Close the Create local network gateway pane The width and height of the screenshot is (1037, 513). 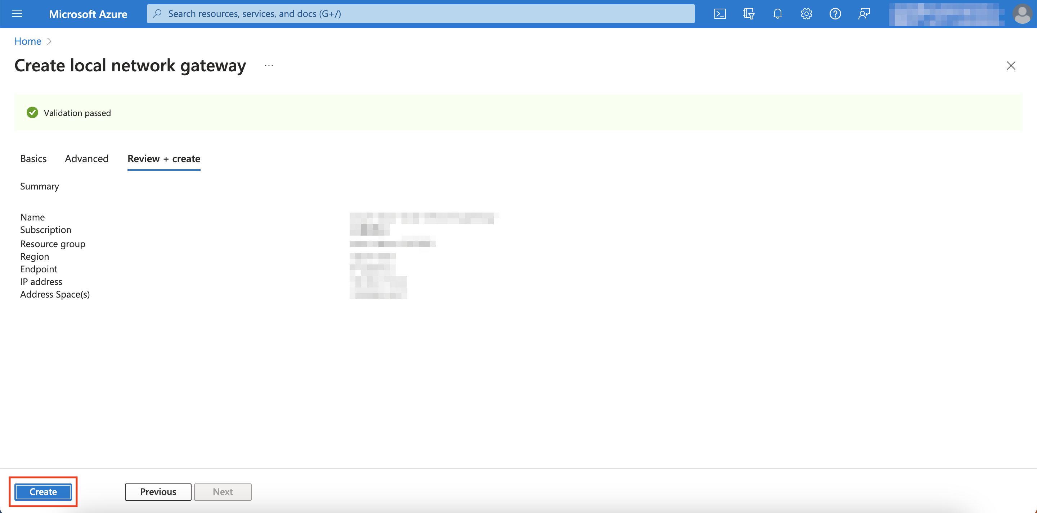pos(1011,66)
